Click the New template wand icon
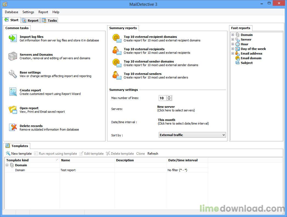This screenshot has height=217, width=287. click(8, 153)
